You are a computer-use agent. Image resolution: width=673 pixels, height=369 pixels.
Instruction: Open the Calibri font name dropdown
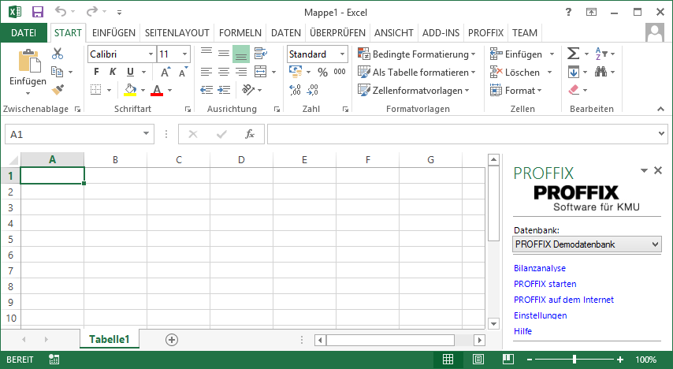151,54
